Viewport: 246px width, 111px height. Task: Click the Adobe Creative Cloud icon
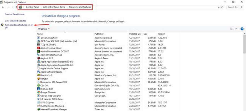click(38, 48)
